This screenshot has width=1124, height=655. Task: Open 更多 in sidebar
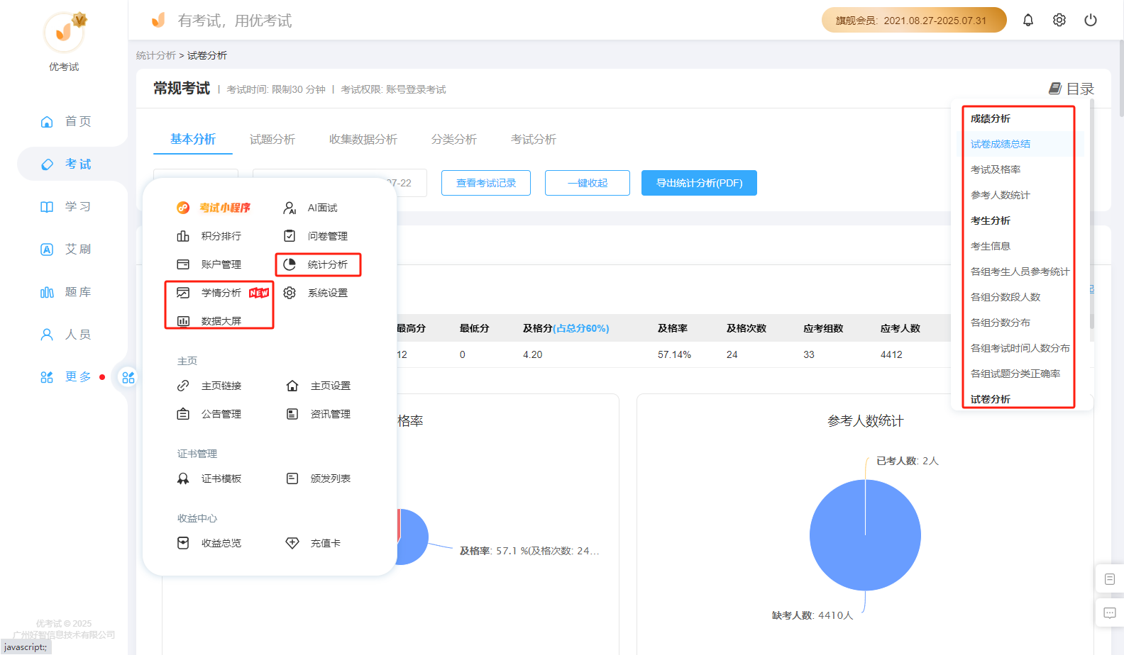tap(65, 376)
